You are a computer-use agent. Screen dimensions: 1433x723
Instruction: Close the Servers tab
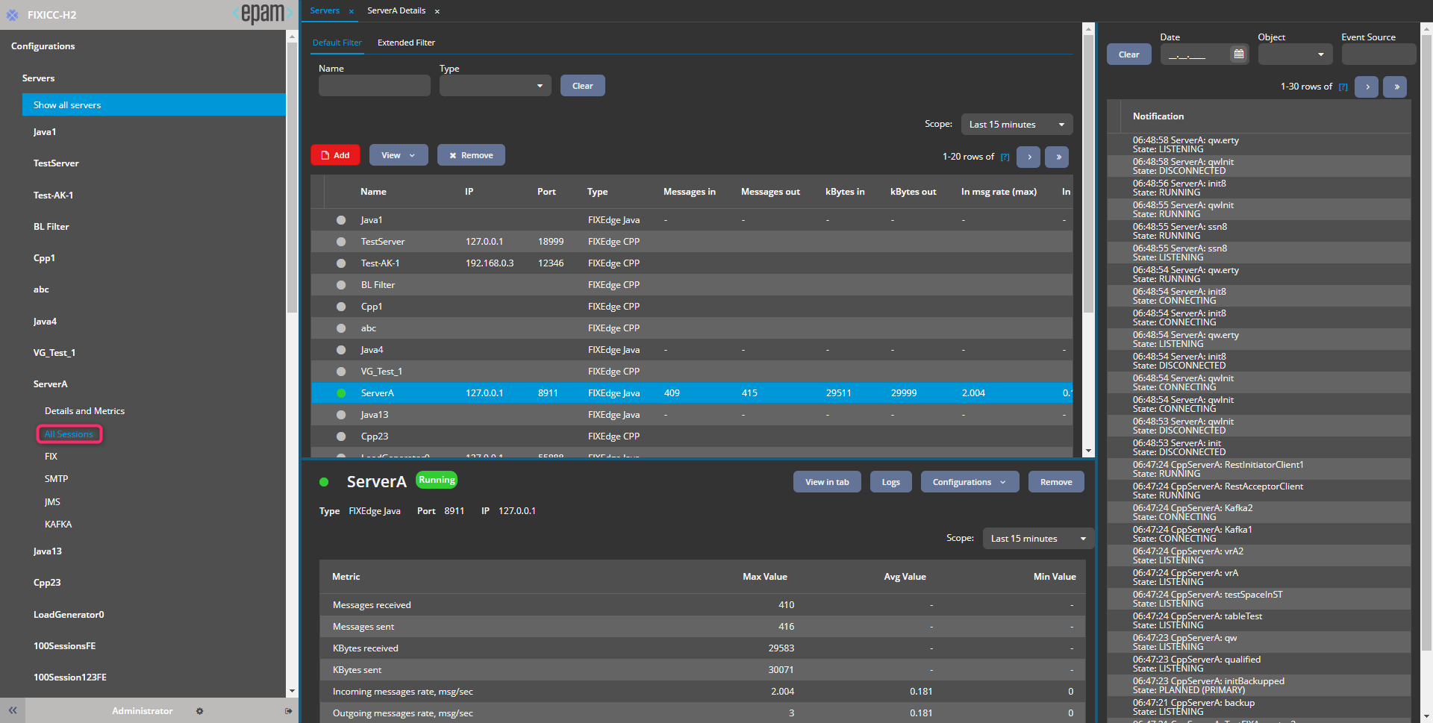(x=352, y=11)
